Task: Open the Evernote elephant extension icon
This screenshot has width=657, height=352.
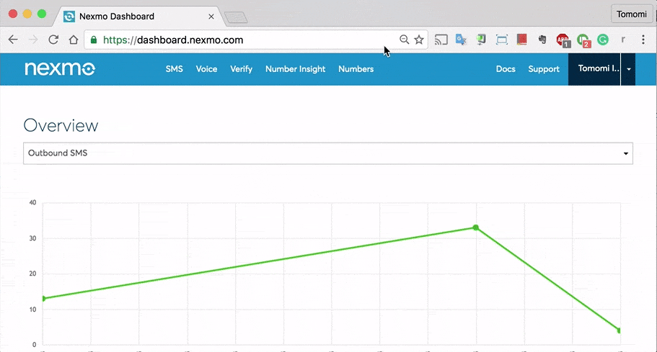Action: 542,40
